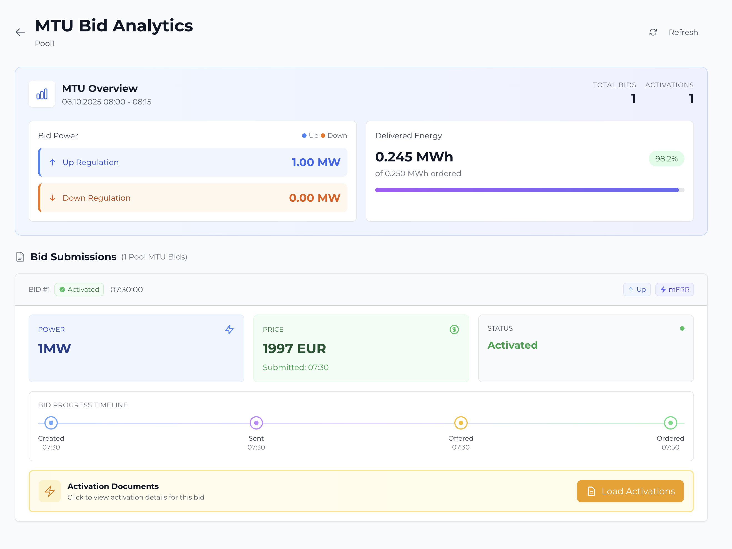Toggle the Down legend dot in Bid Power

pyautogui.click(x=323, y=135)
